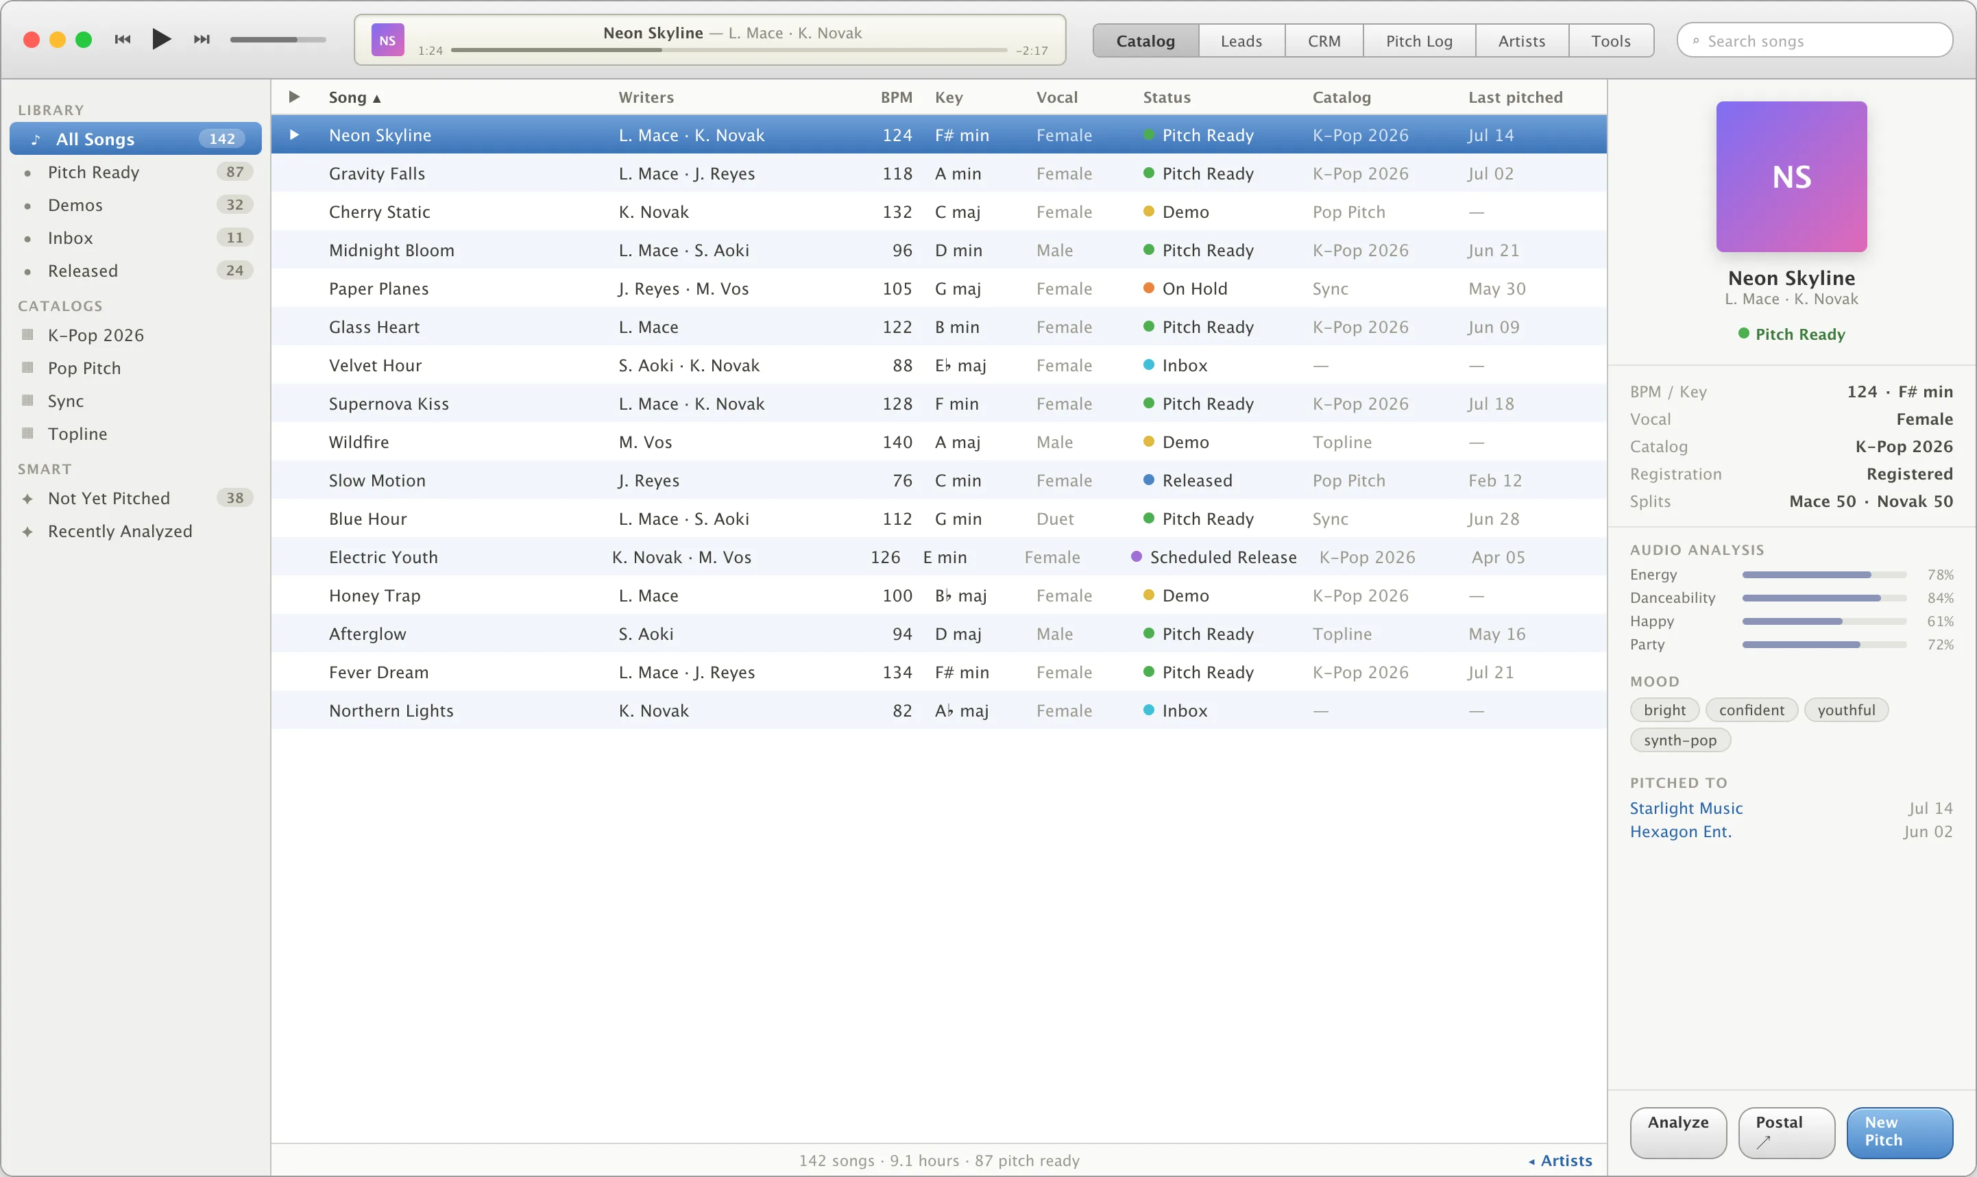1977x1177 pixels.
Task: Sort by the Catalog column header
Action: pyautogui.click(x=1341, y=97)
